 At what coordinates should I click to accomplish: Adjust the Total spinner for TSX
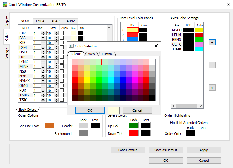[57, 100]
